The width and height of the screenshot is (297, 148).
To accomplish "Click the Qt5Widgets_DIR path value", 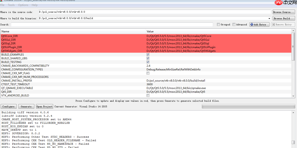I will click(181, 51).
